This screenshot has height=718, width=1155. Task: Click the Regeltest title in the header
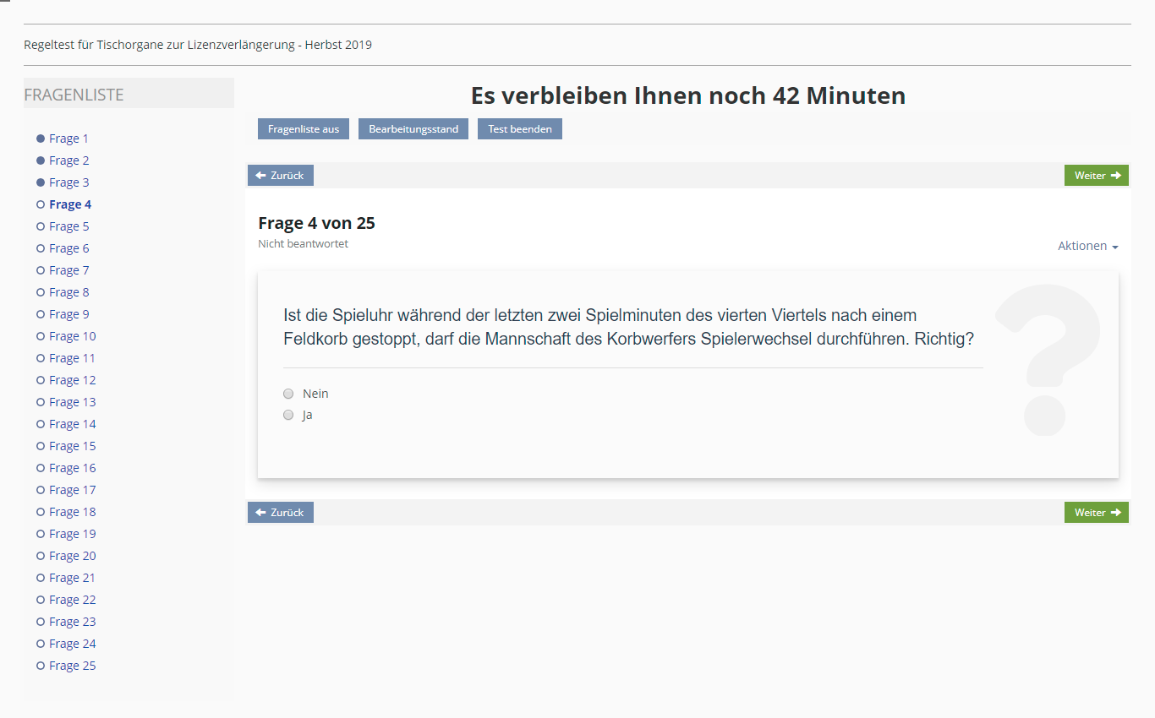coord(198,45)
